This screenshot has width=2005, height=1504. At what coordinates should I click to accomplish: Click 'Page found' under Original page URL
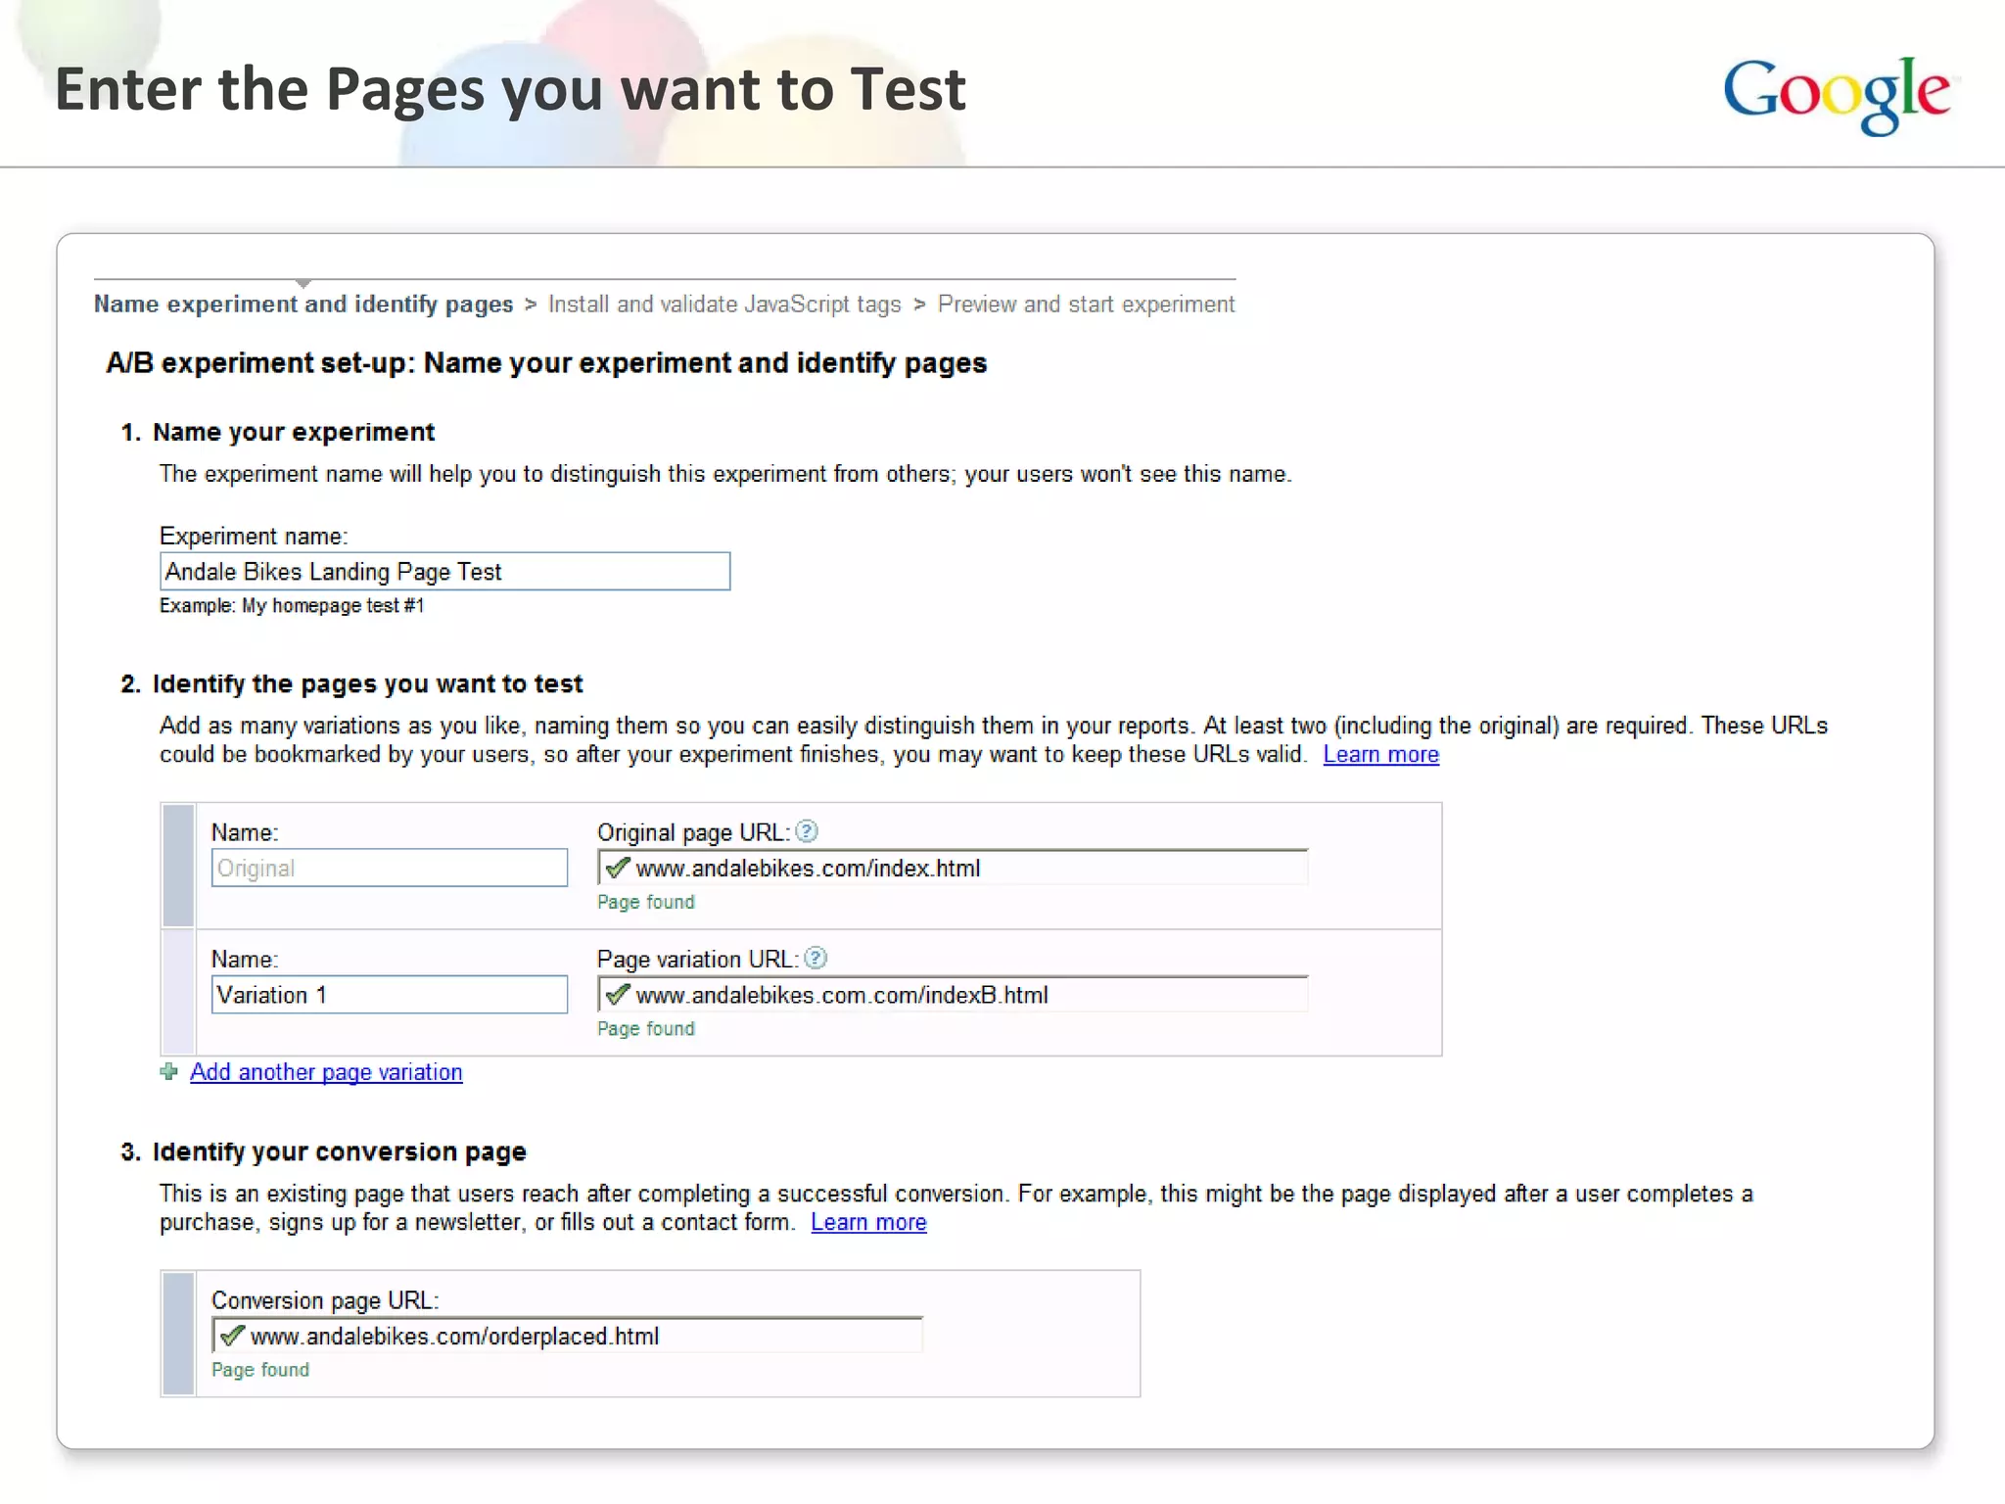pos(646,902)
